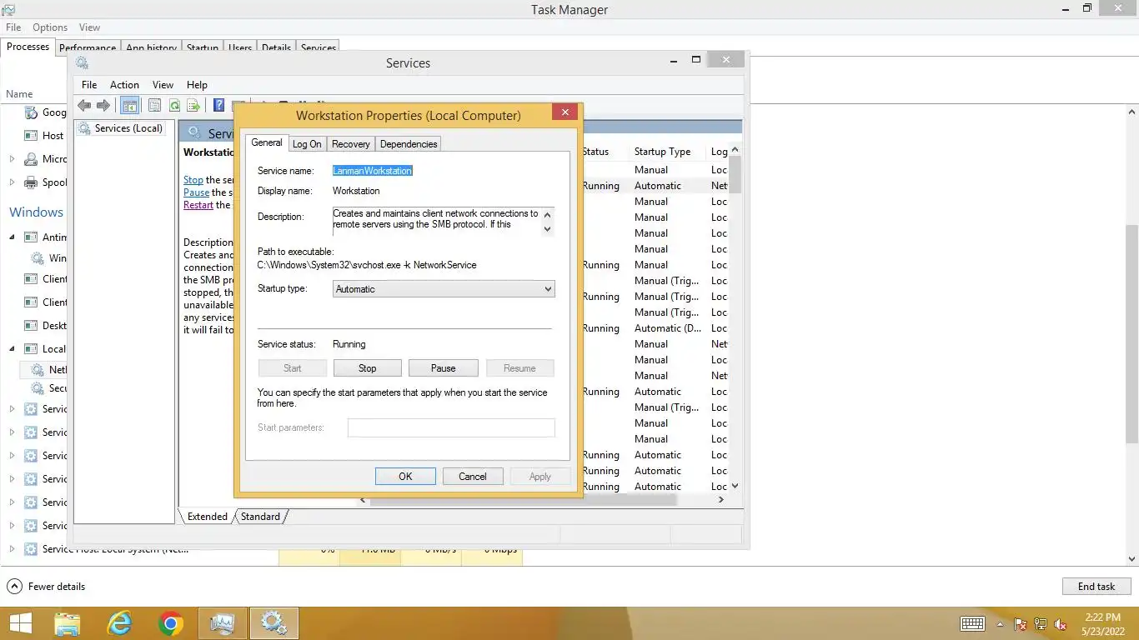
Task: Click the Stop the service link
Action: (193, 180)
